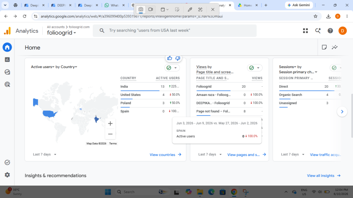
Task: Click the Google Analytics logo
Action: click(x=8, y=31)
